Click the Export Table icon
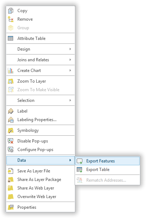Viewport: 146px width, 218px height. (80, 170)
